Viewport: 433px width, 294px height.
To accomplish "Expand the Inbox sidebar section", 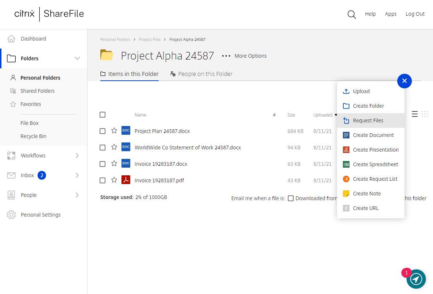I will [x=77, y=175].
